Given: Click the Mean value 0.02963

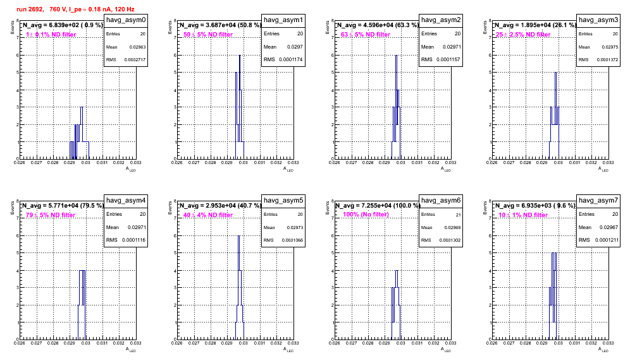Looking at the screenshot, I should (137, 47).
